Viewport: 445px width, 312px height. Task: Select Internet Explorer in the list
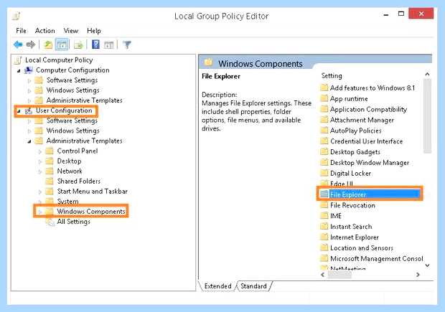[x=354, y=237]
